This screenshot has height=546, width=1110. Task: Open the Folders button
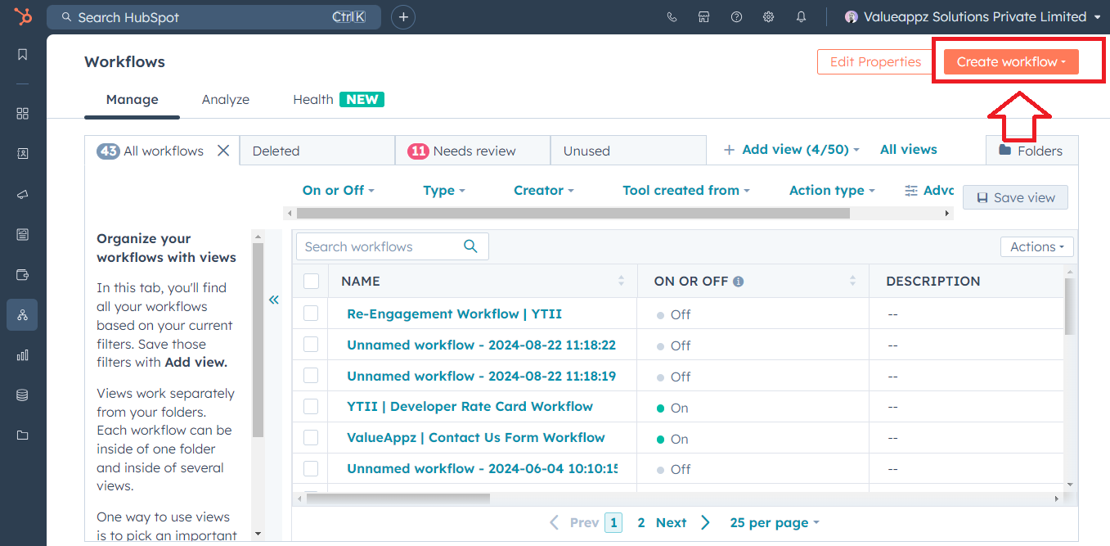[x=1031, y=151]
